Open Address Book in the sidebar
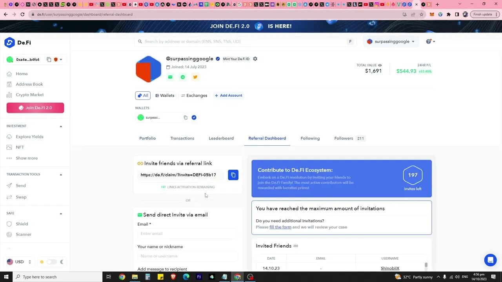This screenshot has height=282, width=502. tap(29, 84)
